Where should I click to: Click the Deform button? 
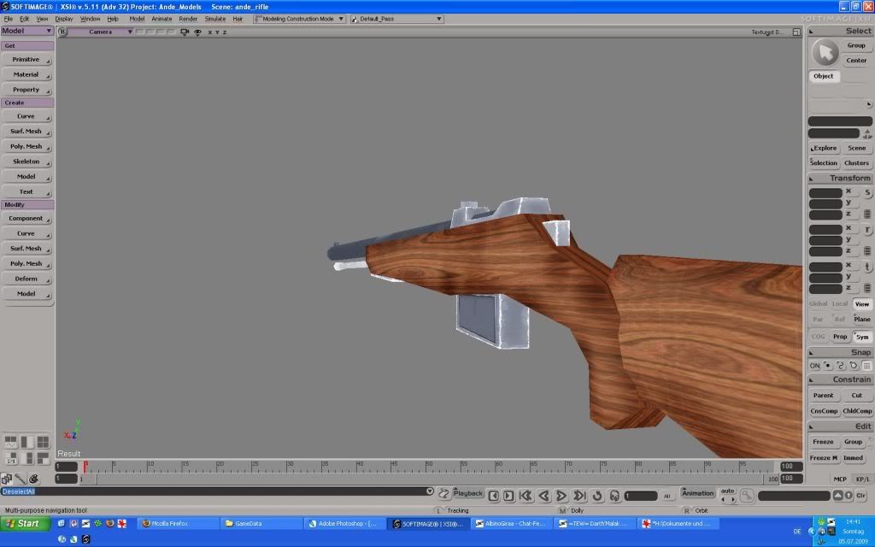[26, 279]
